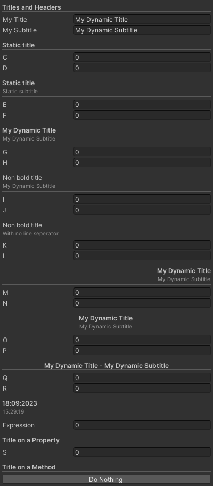This screenshot has height=486, width=213.
Task: Click the J value field
Action: click(142, 210)
